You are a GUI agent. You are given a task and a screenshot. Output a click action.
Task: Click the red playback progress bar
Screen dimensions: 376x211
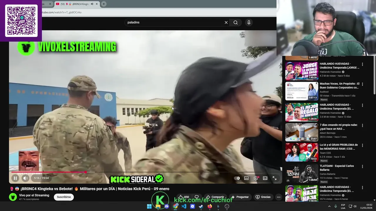pyautogui.click(x=48, y=172)
